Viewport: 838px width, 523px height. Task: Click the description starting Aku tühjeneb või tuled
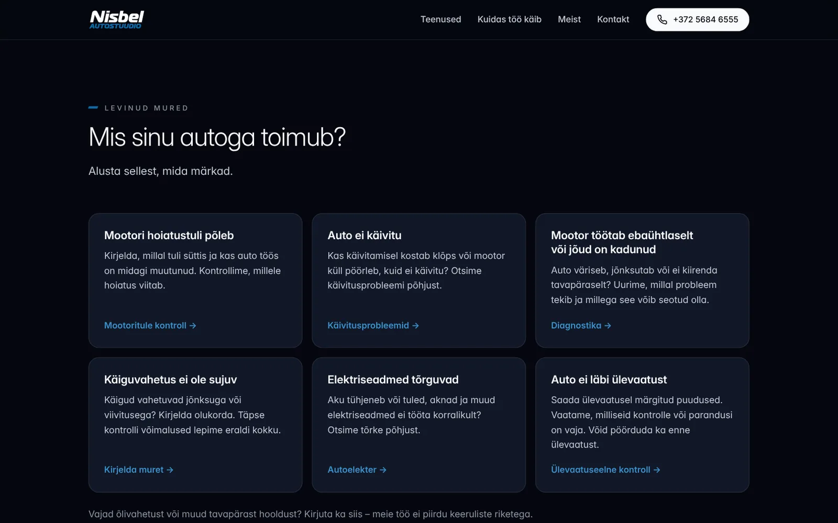(411, 415)
